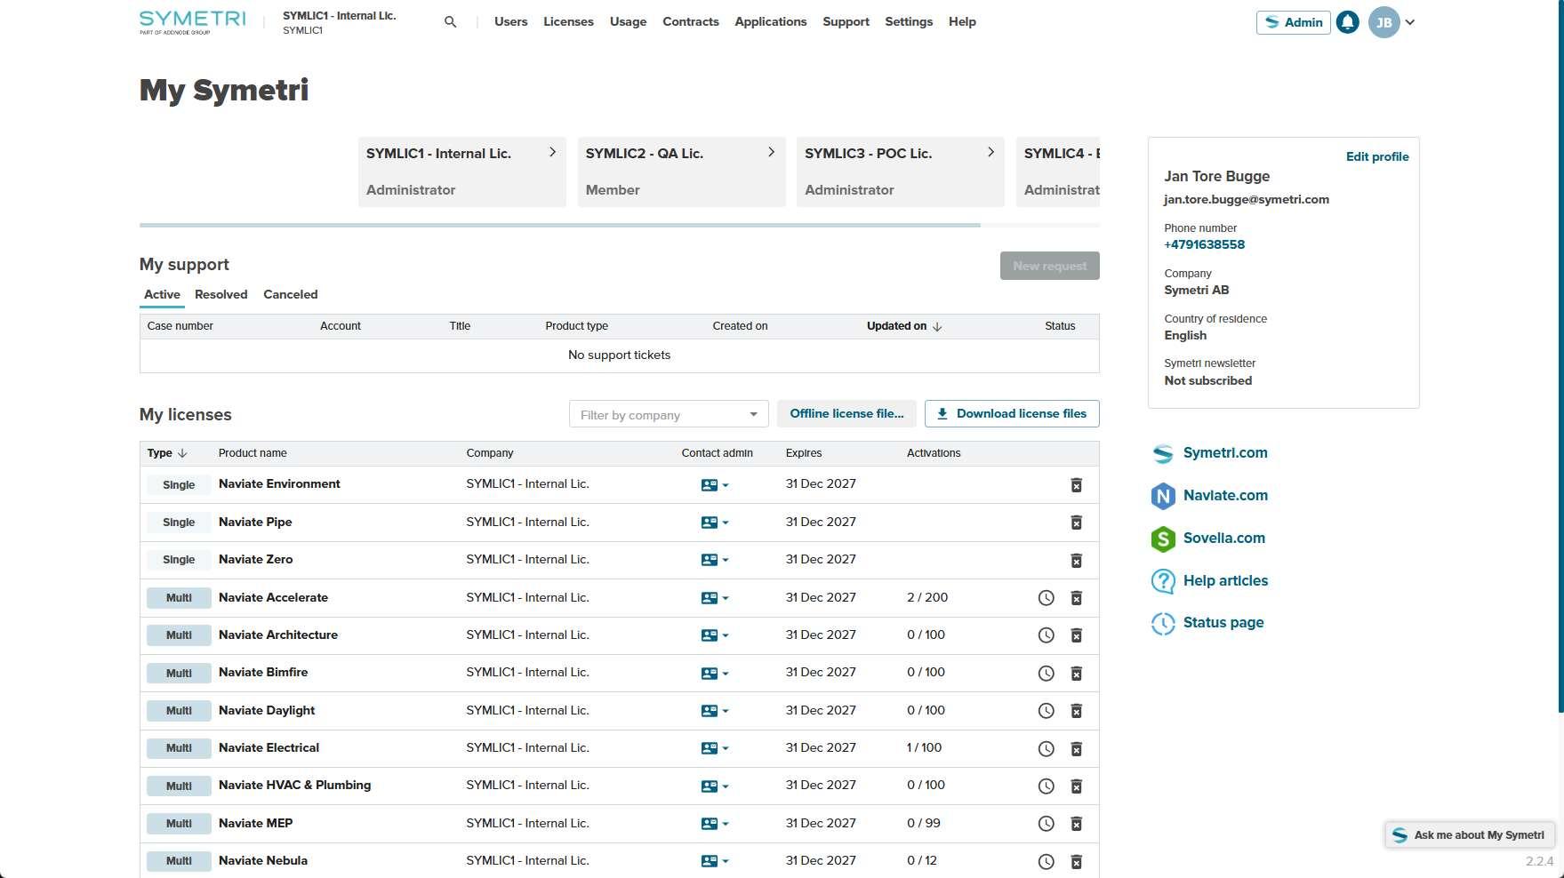Visit the Naviate.com link
The image size is (1564, 878).
[1225, 495]
